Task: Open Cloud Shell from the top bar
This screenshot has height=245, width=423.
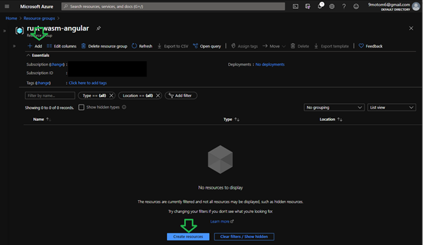Action: click(295, 7)
